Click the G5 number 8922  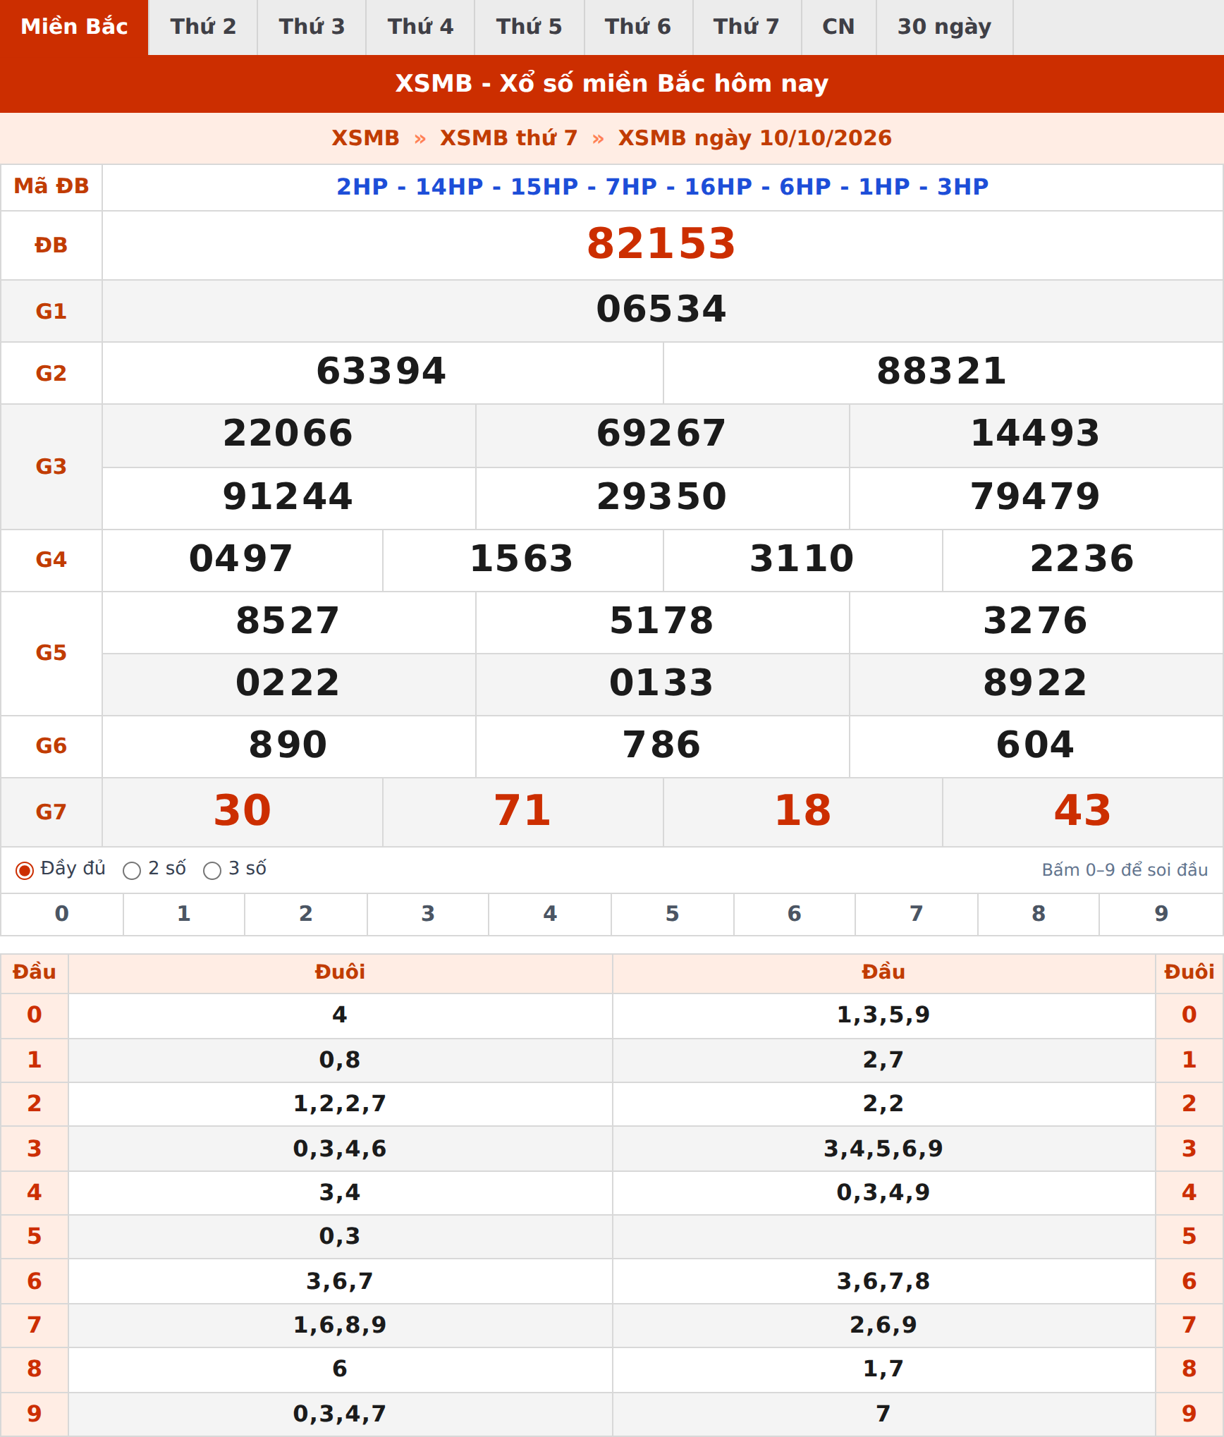(x=1035, y=683)
